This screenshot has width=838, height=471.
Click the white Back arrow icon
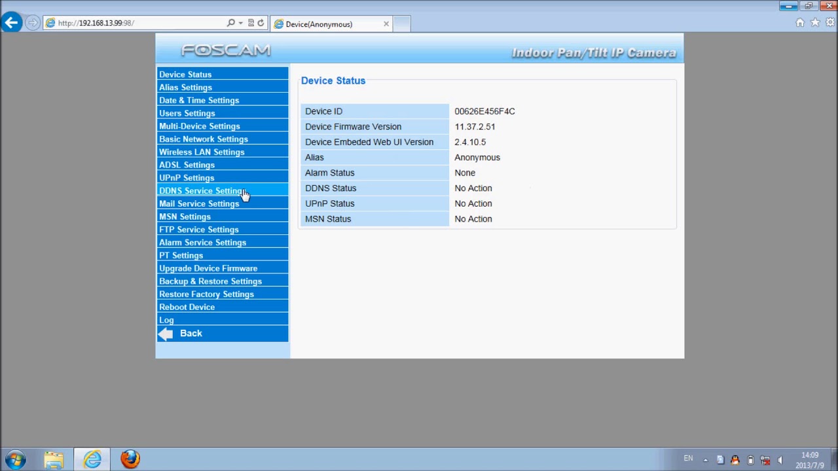pyautogui.click(x=166, y=334)
